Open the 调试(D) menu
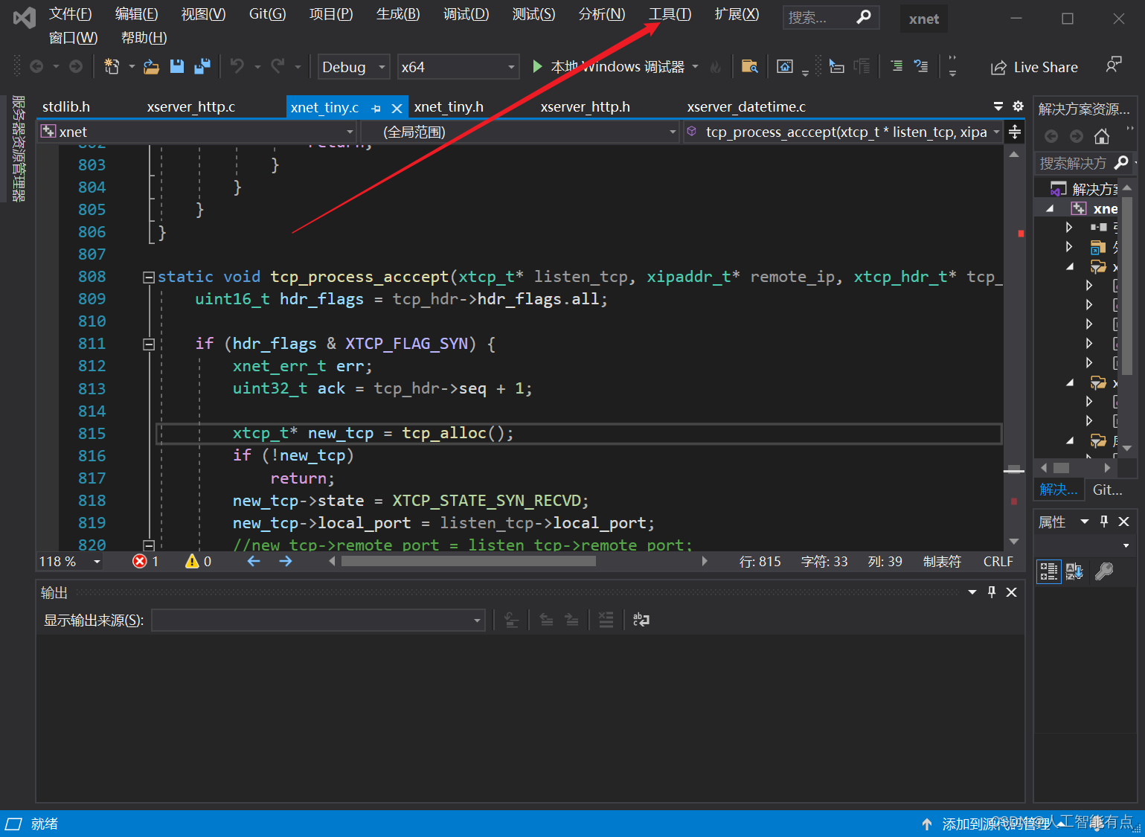Image resolution: width=1145 pixels, height=837 pixels. 466,14
